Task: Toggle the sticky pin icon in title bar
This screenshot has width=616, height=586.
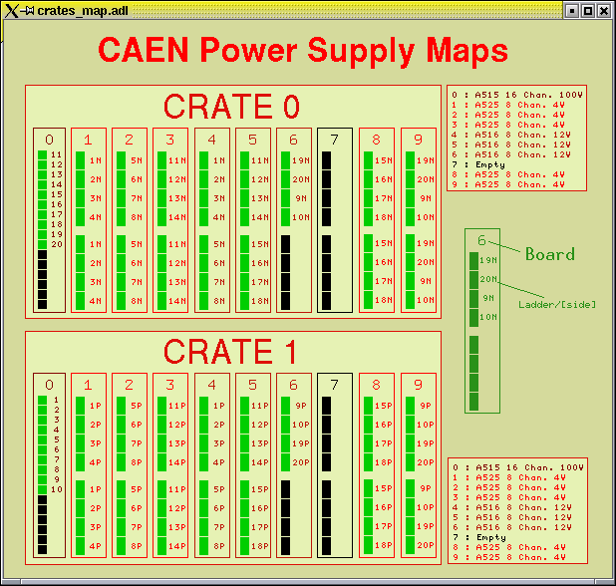Action: coord(27,11)
